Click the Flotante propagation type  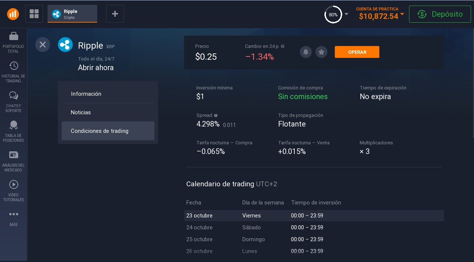(x=292, y=124)
